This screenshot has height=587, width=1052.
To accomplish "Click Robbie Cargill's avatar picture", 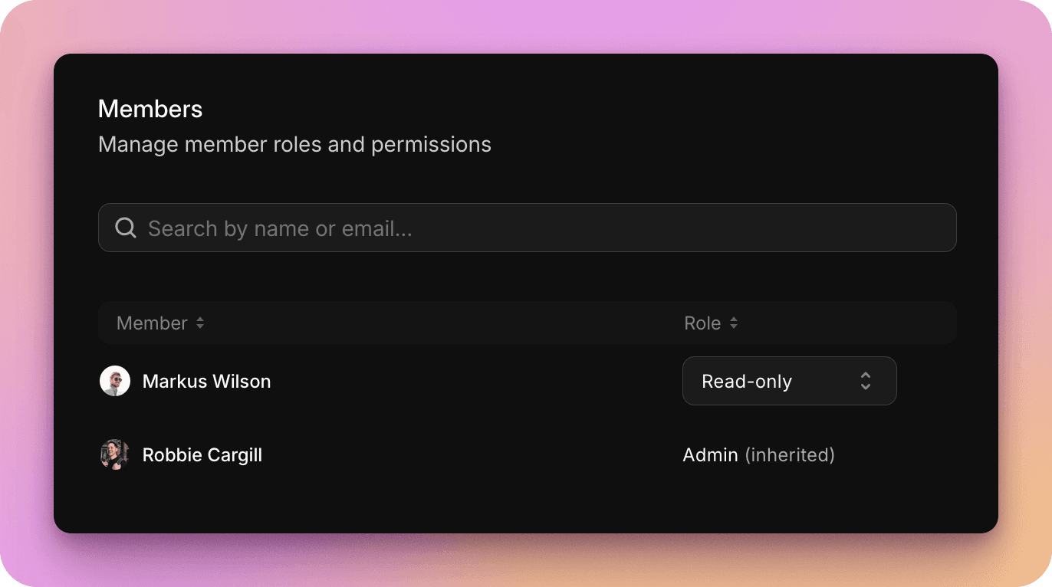I will coord(115,454).
